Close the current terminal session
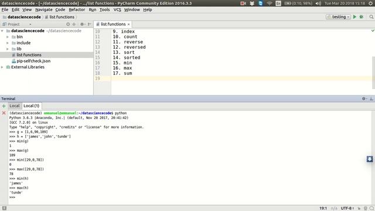Viewport: 375px width, 211px height. click(x=4, y=113)
